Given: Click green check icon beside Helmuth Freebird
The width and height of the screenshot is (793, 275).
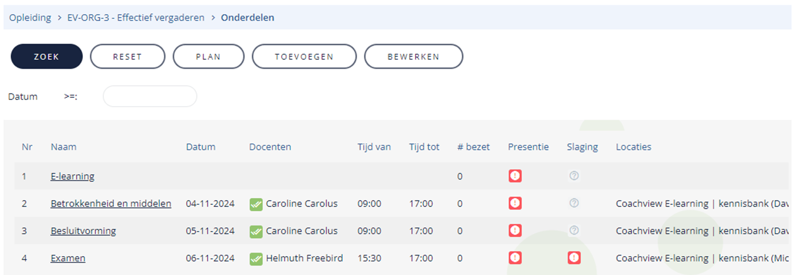Looking at the screenshot, I should pyautogui.click(x=256, y=258).
